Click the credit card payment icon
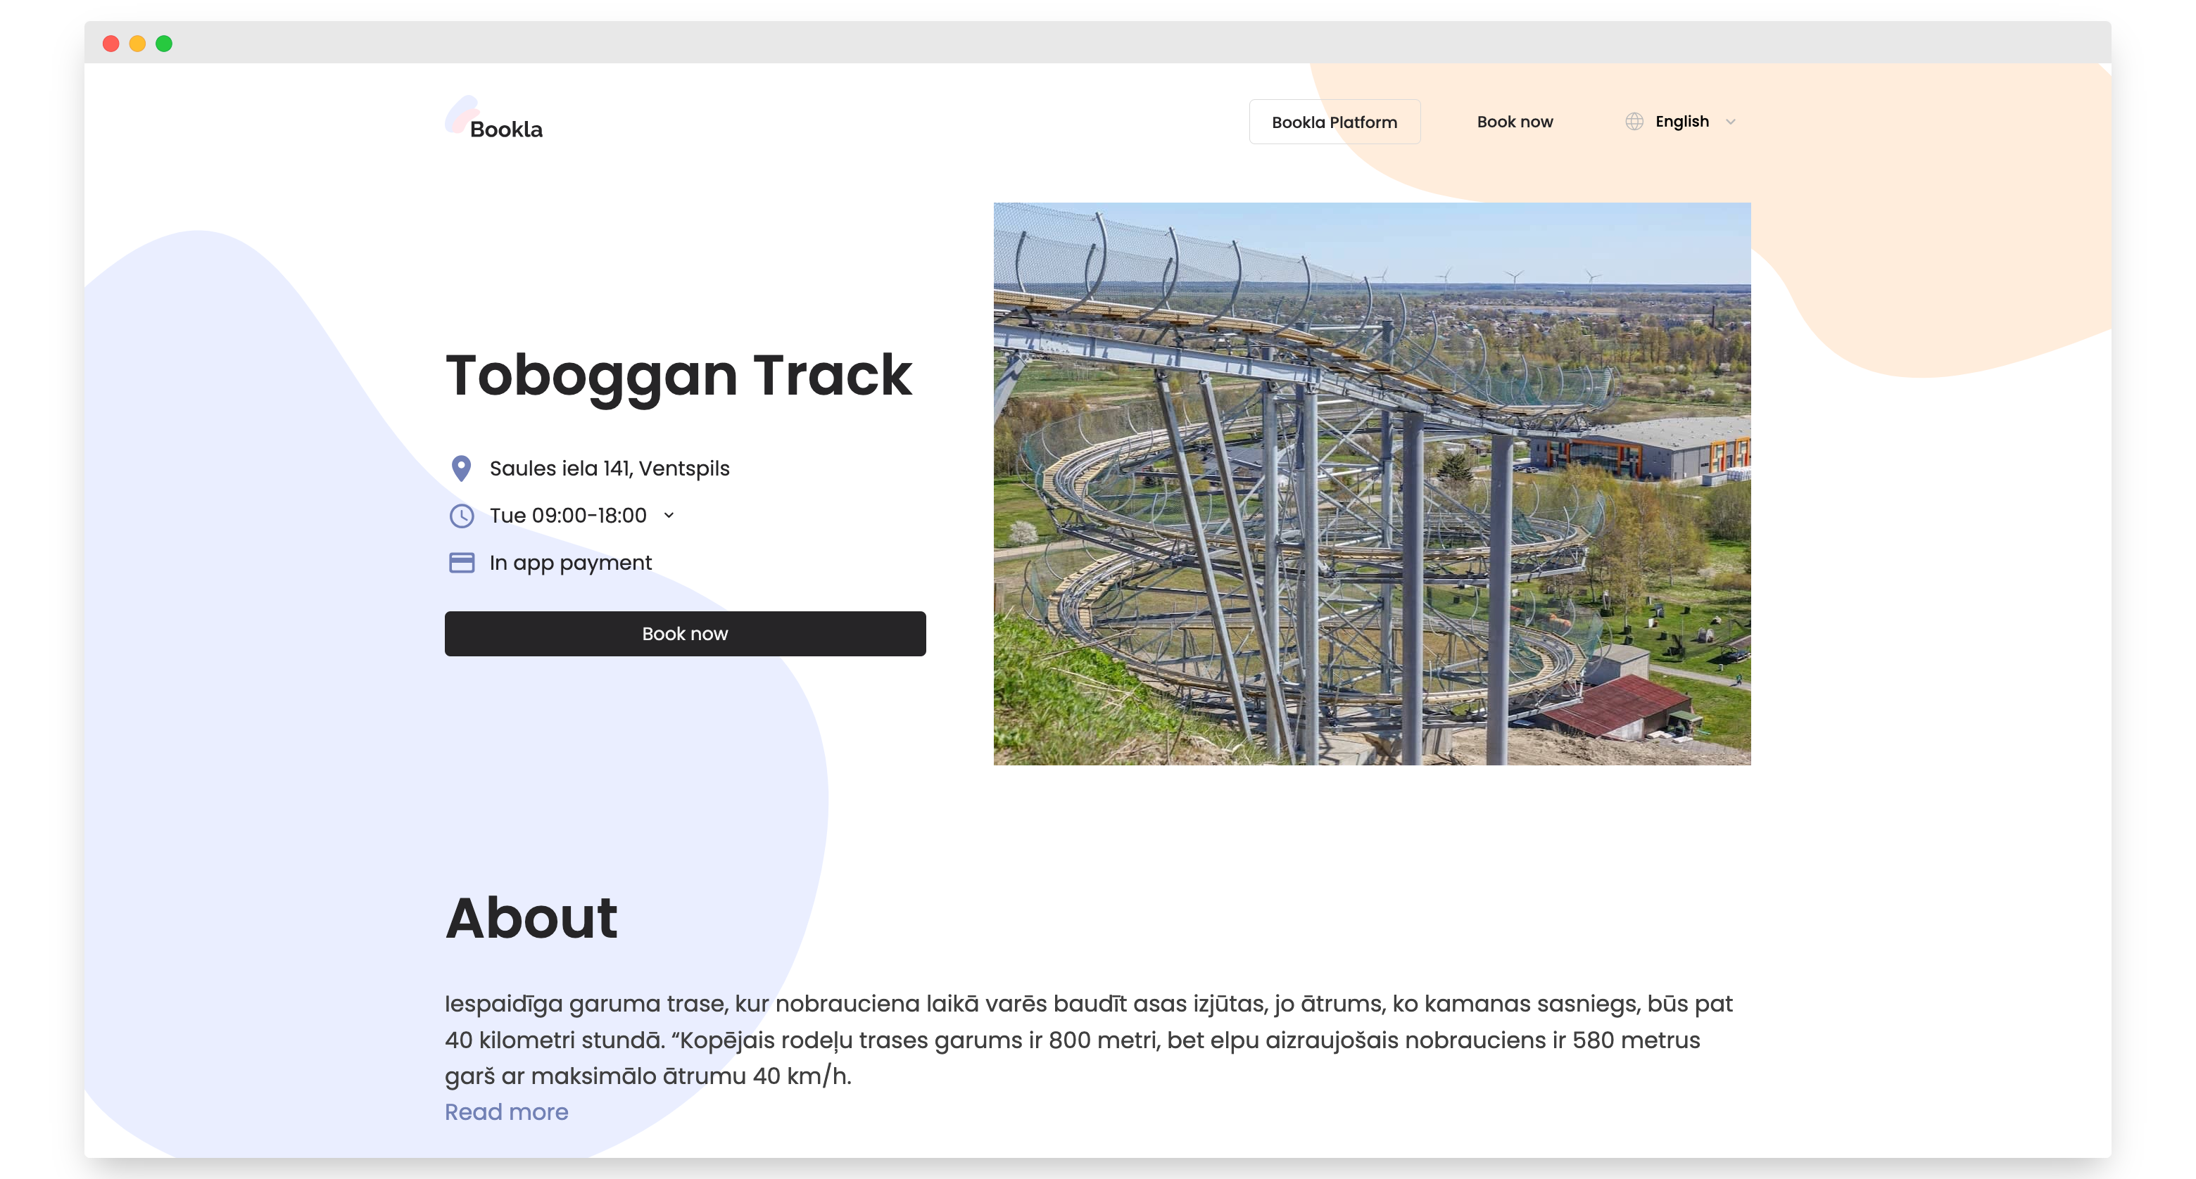Image resolution: width=2196 pixels, height=1179 pixels. (x=461, y=562)
